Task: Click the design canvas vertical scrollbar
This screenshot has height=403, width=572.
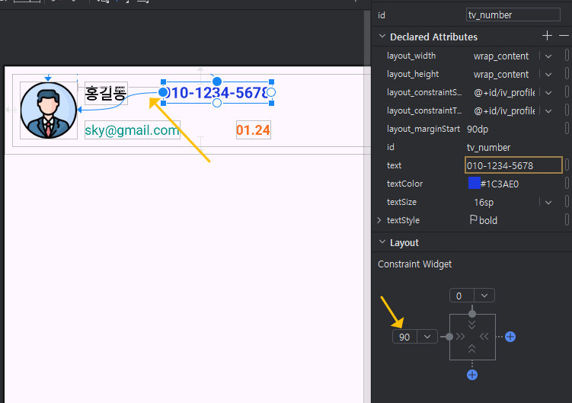Action: pyautogui.click(x=367, y=206)
